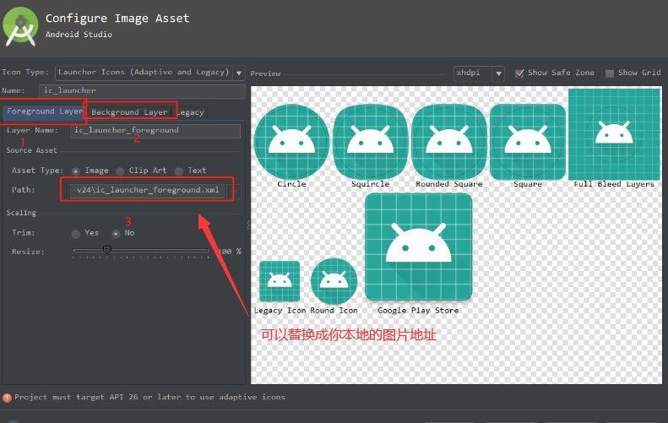
Task: Switch to Background Layer tab
Action: [x=129, y=112]
